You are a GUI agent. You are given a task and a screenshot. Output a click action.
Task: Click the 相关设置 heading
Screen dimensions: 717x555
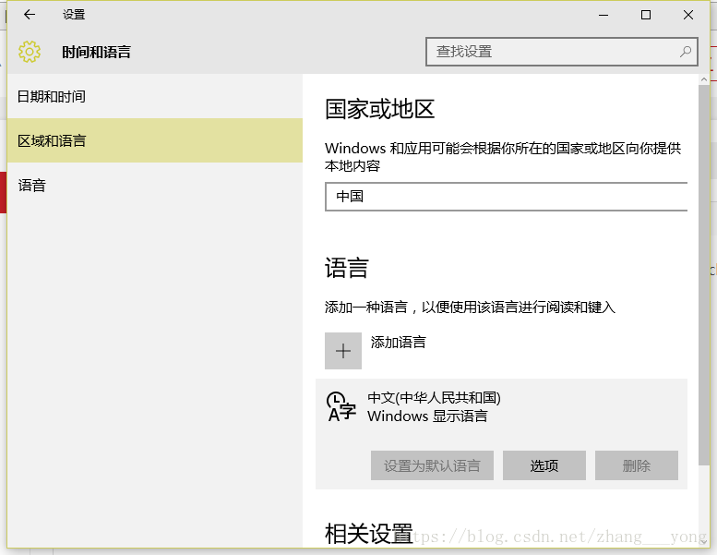tap(369, 534)
